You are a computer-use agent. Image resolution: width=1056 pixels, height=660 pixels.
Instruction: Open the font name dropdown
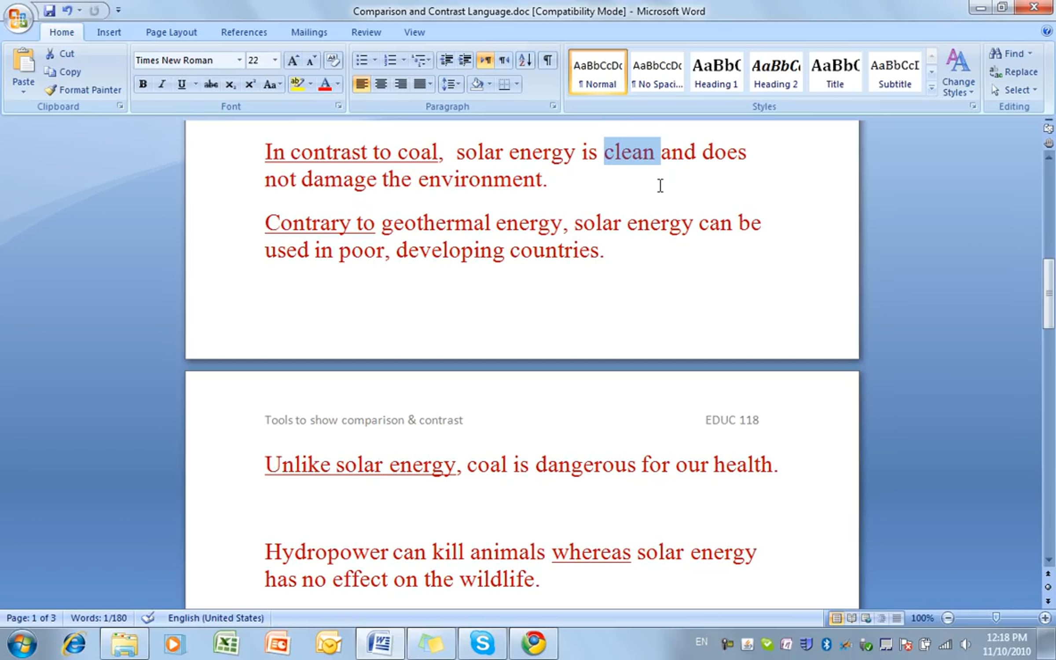(239, 60)
